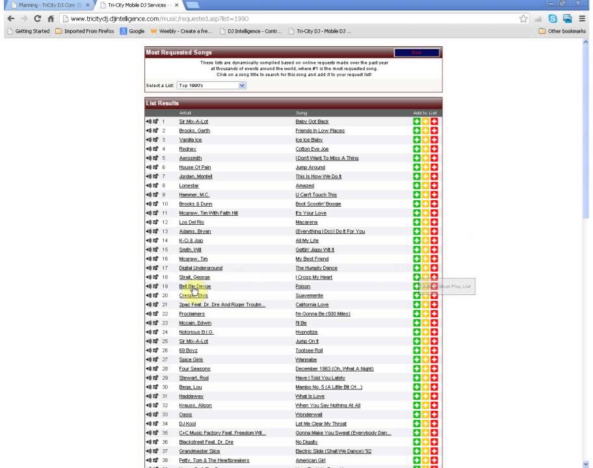This screenshot has width=593, height=468.
Task: Click speaker icon on Haddaway row
Action: pos(149,396)
